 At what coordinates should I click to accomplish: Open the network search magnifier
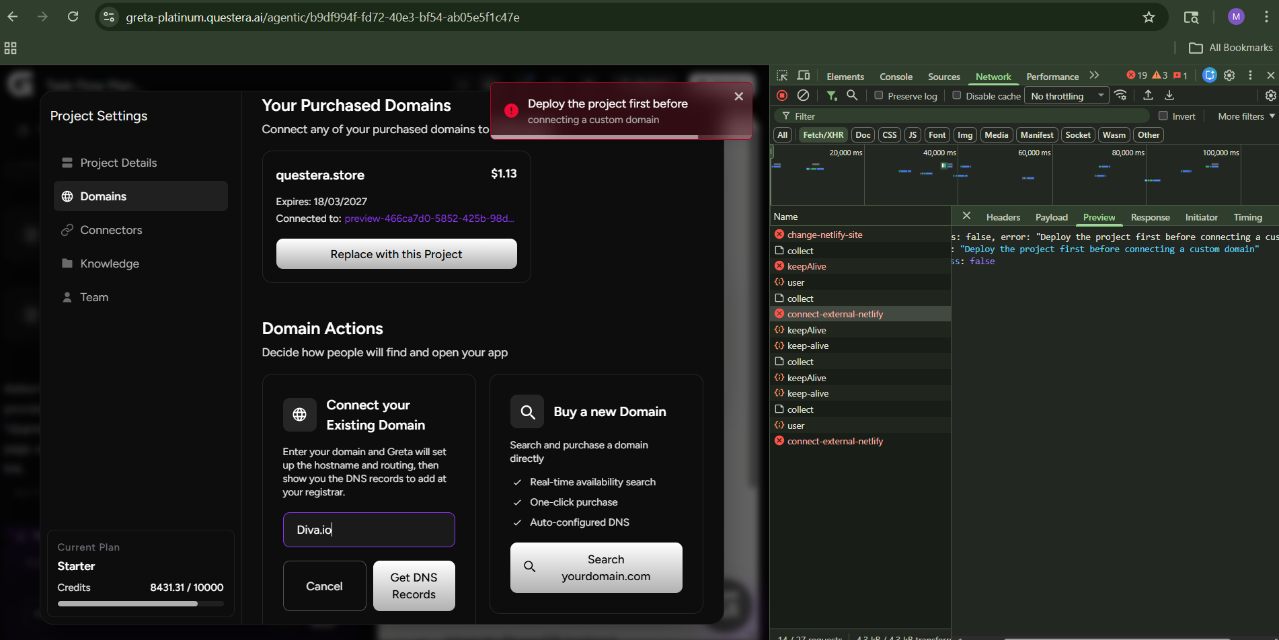852,95
